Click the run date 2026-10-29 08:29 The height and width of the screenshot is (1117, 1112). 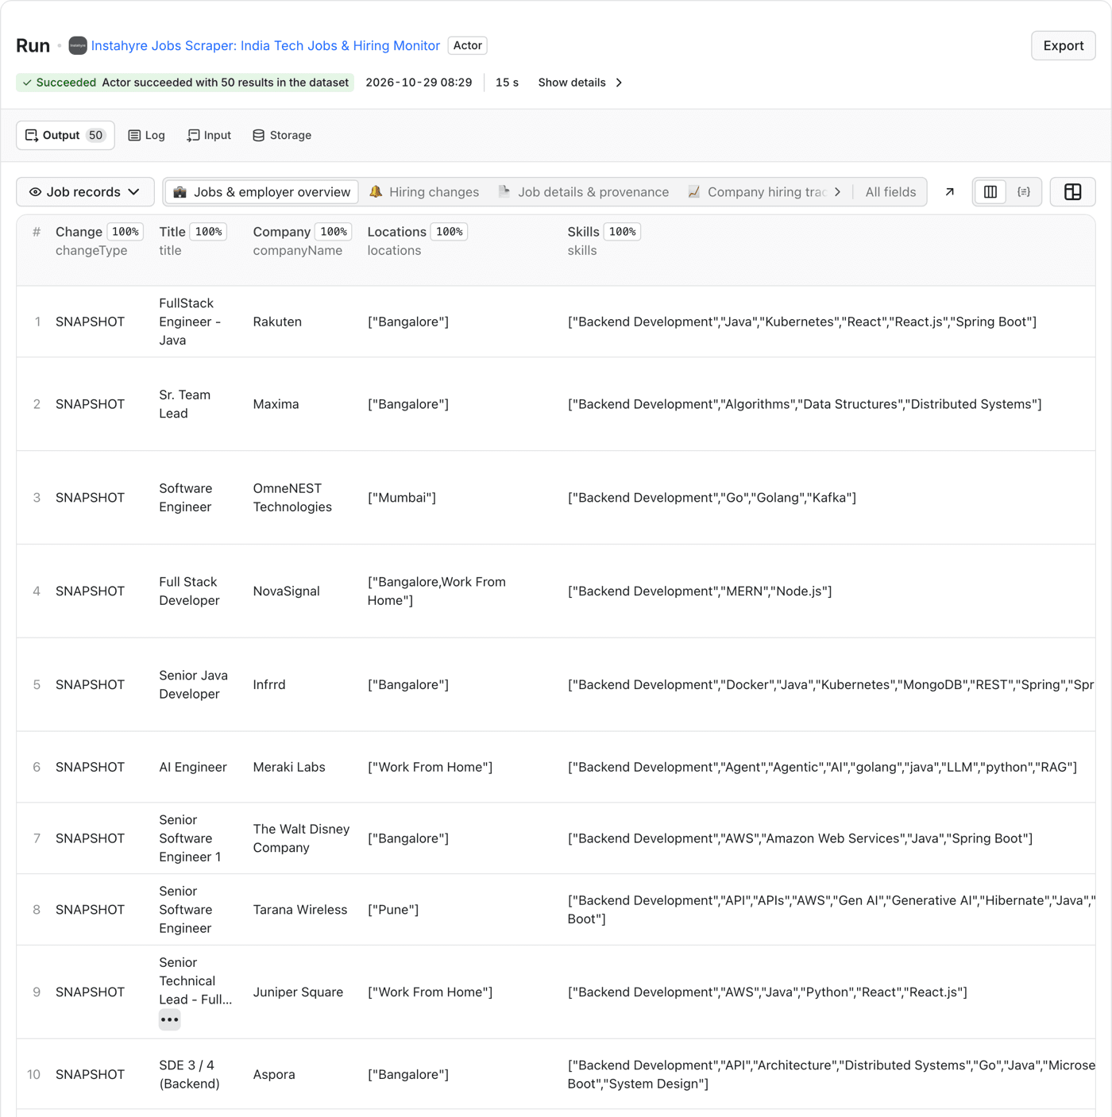click(x=419, y=83)
